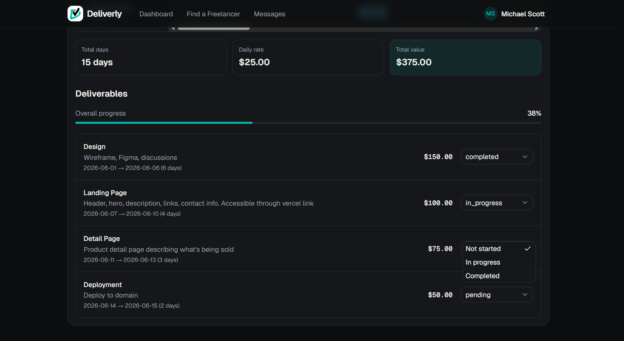The width and height of the screenshot is (624, 341).
Task: Click the chevron on Landing Page status dropdown
Action: 525,203
